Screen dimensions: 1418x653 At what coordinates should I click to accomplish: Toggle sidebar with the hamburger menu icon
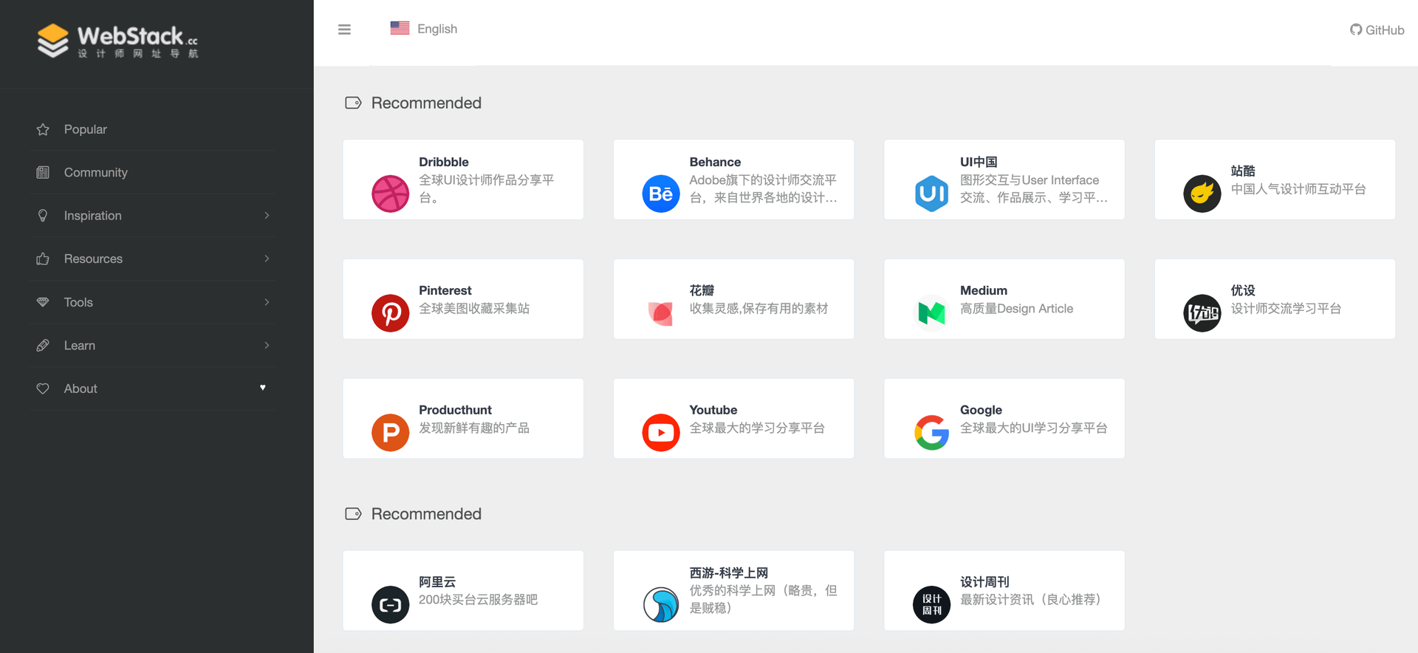coord(344,30)
